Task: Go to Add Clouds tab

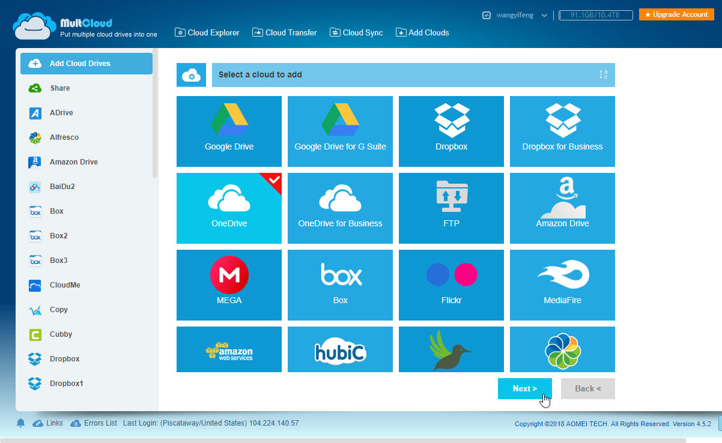Action: tap(423, 32)
